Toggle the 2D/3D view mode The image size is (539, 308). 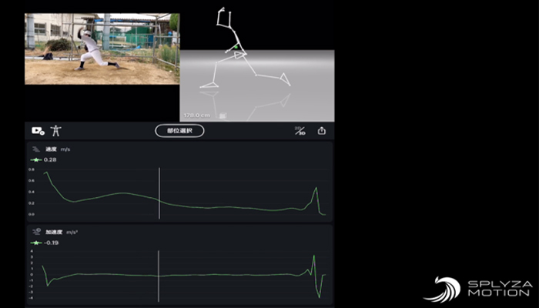pos(300,131)
